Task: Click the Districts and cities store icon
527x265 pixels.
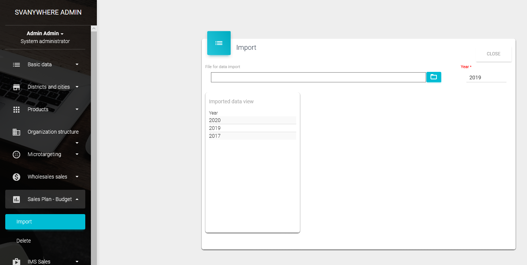Action: (16, 87)
